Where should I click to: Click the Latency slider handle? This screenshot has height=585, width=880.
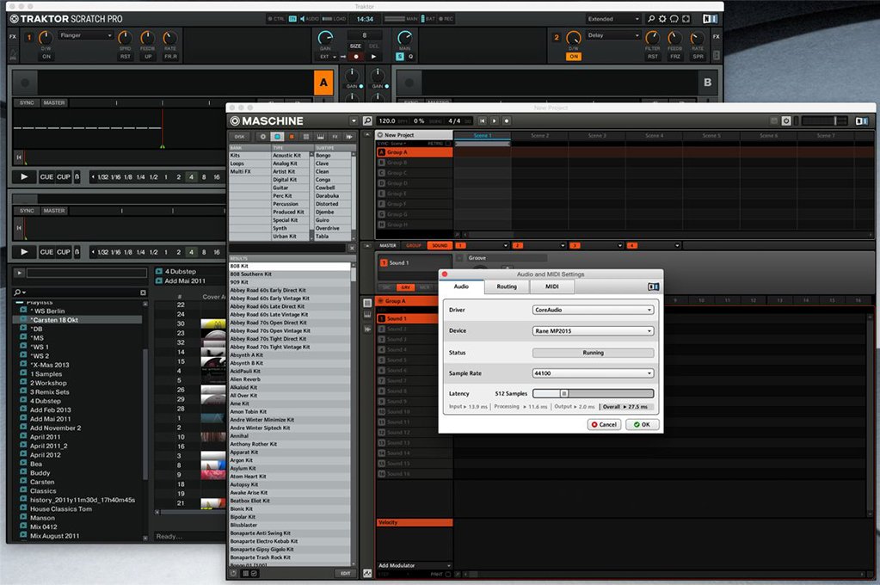click(x=564, y=393)
